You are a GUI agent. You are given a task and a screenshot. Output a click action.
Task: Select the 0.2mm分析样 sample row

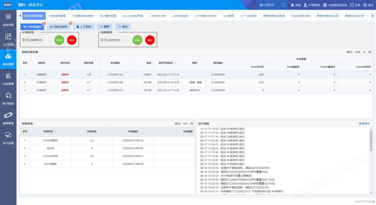pyautogui.click(x=108, y=156)
